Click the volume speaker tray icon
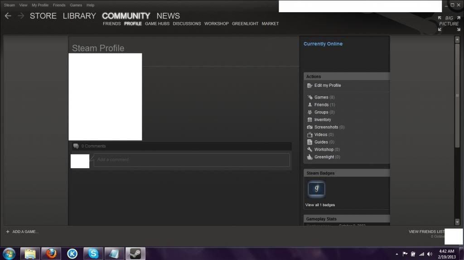 pyautogui.click(x=430, y=254)
